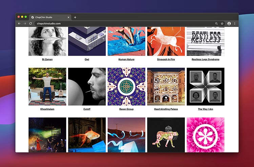The width and height of the screenshot is (254, 167).
Task: Open the Owj project link
Action: pos(87,59)
